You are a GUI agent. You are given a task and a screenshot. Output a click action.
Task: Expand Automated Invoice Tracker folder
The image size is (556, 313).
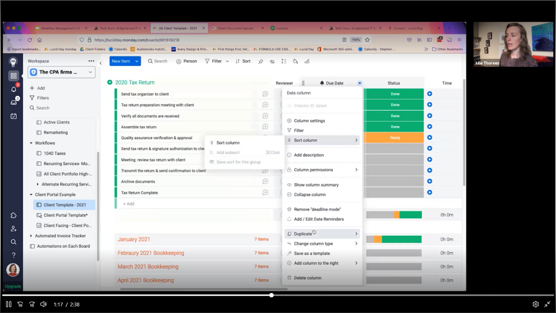click(31, 236)
